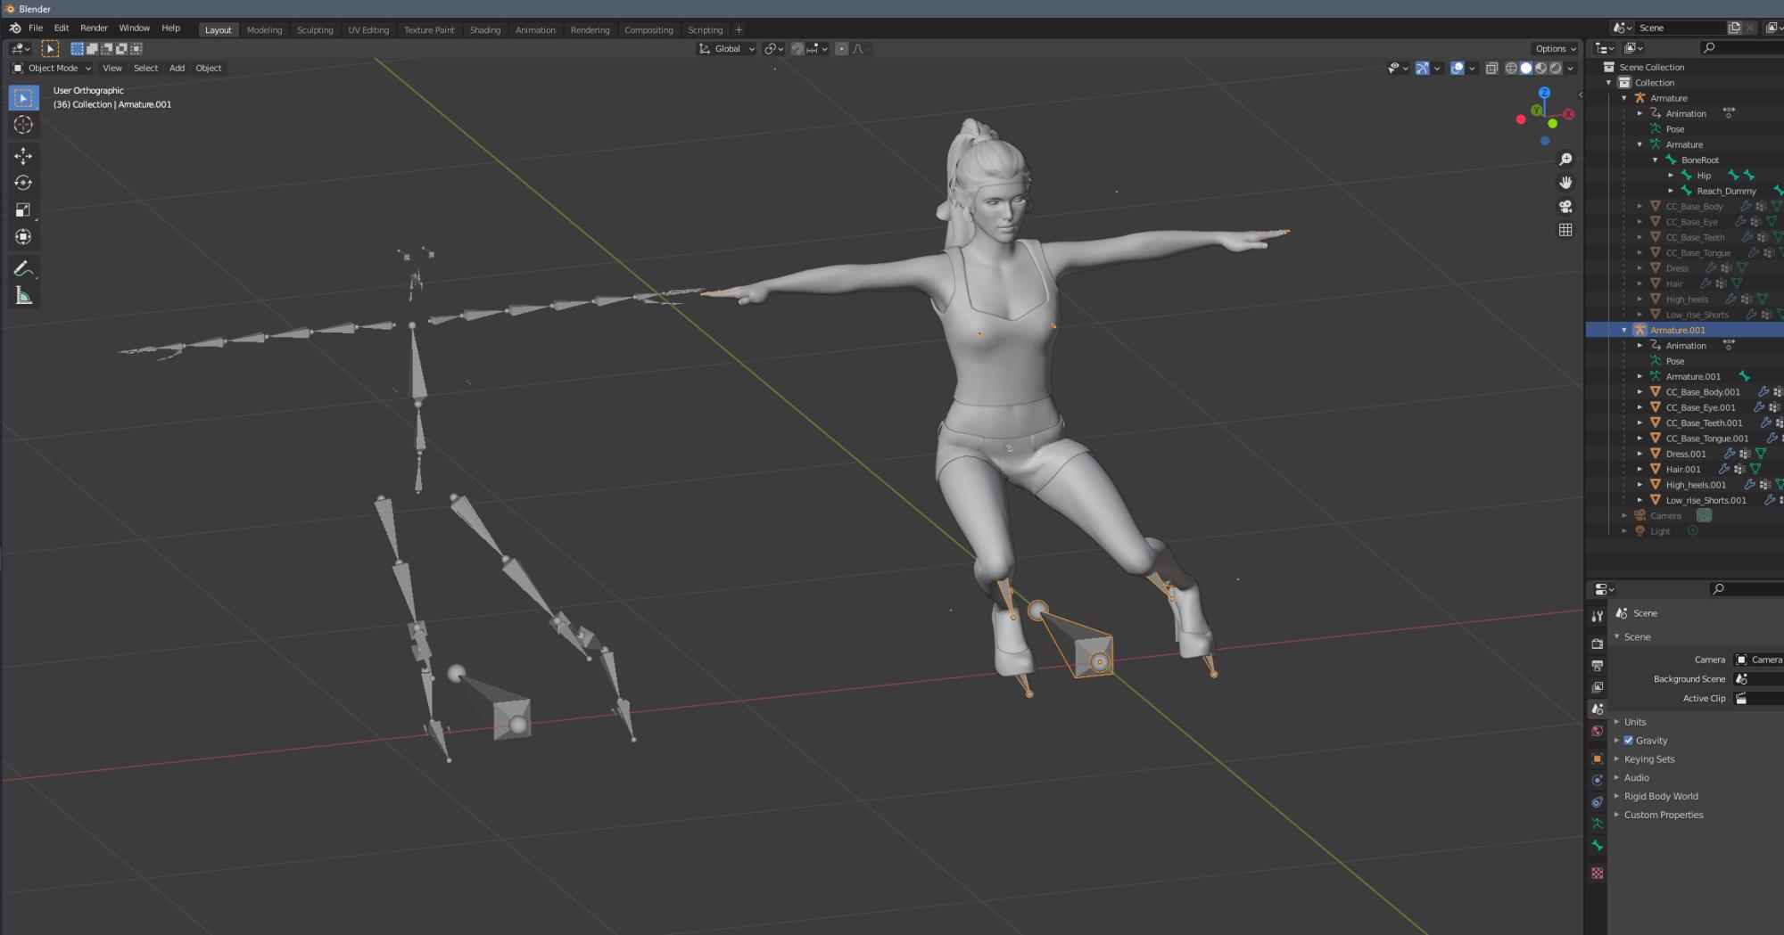Viewport: 1784px width, 935px height.
Task: Click the Blender logo menu icon
Action: click(x=15, y=28)
